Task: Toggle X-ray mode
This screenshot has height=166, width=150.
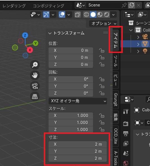Action: [78, 14]
